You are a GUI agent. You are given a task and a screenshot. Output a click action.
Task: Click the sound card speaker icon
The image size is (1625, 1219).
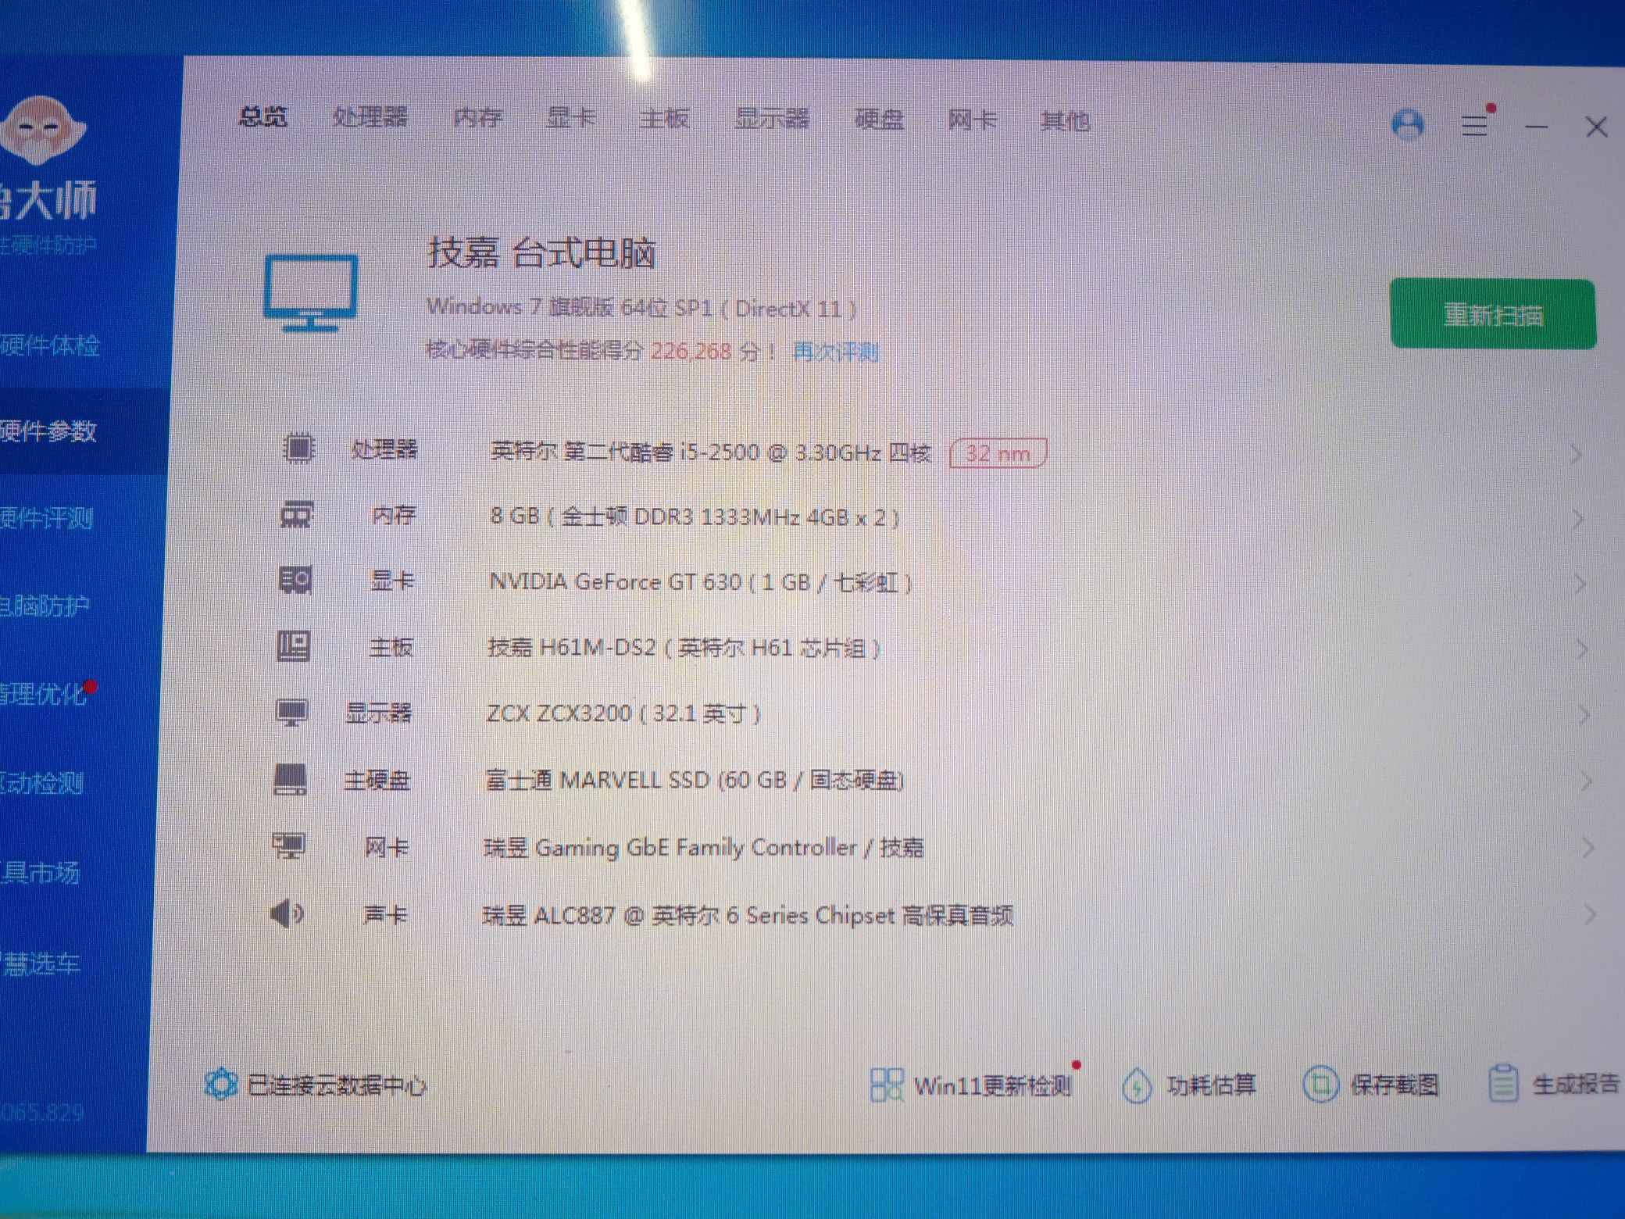[287, 913]
